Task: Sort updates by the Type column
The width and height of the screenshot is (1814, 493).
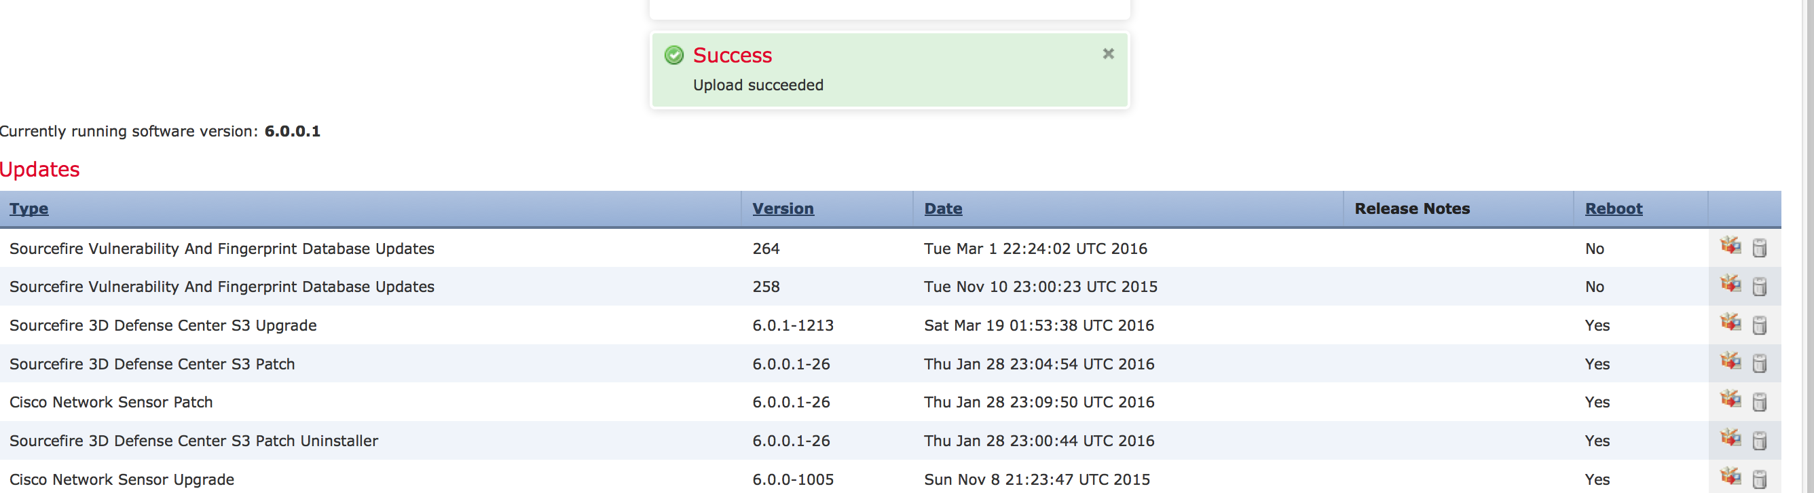Action: click(x=29, y=208)
